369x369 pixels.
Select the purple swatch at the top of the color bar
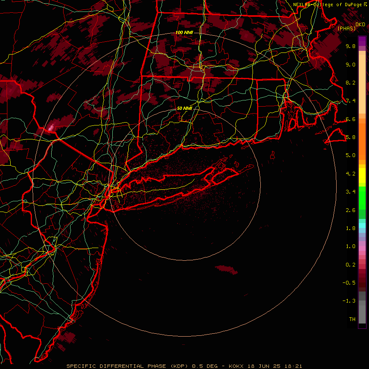click(362, 41)
